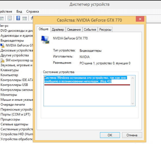The height and width of the screenshot is (144, 161).
Task: Select the Мониторы tree category
Action: point(9,95)
